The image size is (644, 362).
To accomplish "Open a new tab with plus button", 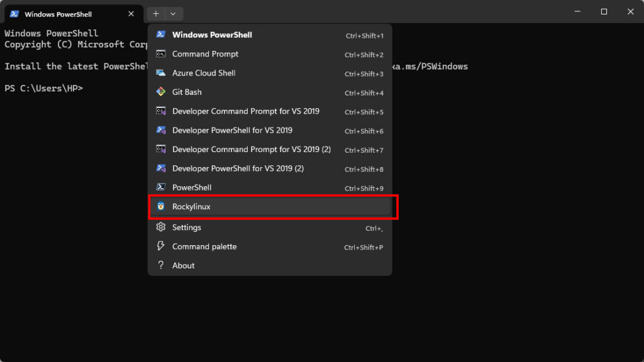I will [x=156, y=14].
